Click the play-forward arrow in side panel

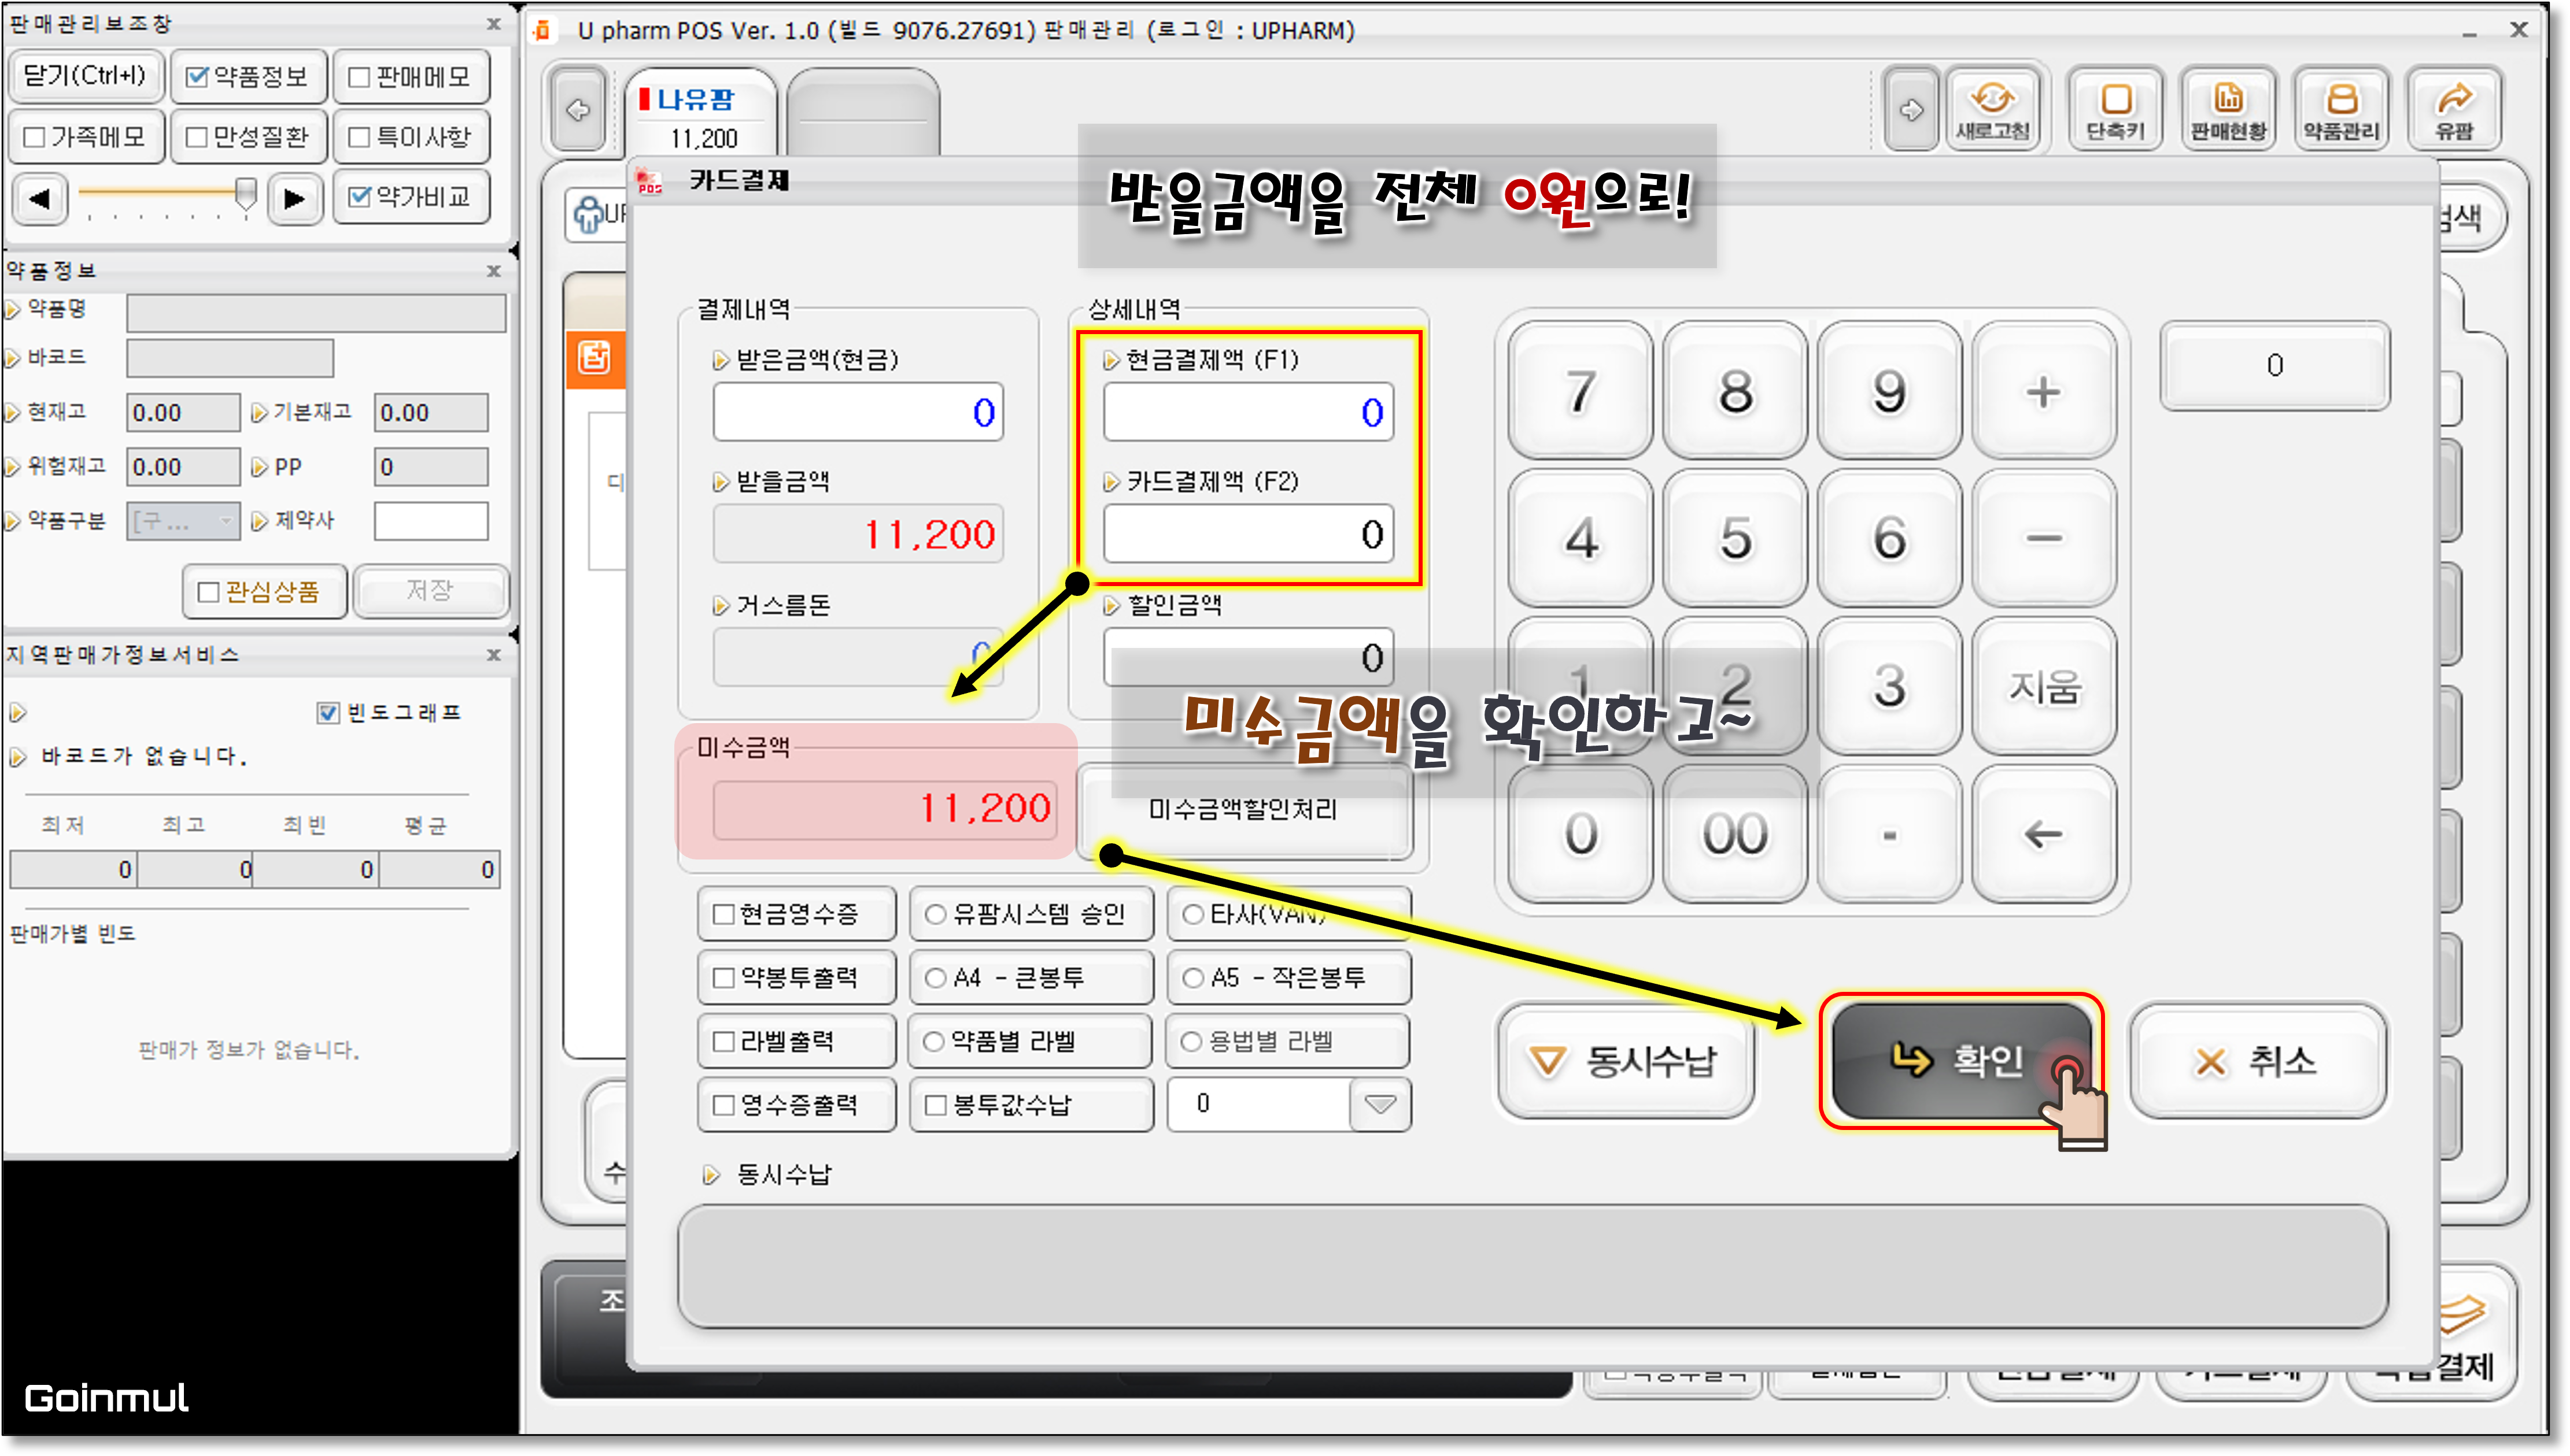coord(294,198)
